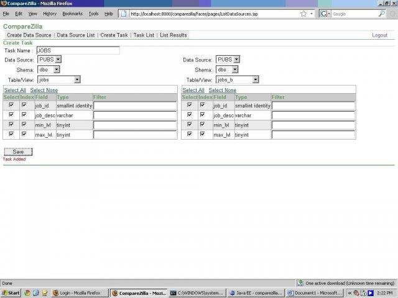Click the browser URL address field
Viewport: 398px width, 298px height.
[215, 14]
